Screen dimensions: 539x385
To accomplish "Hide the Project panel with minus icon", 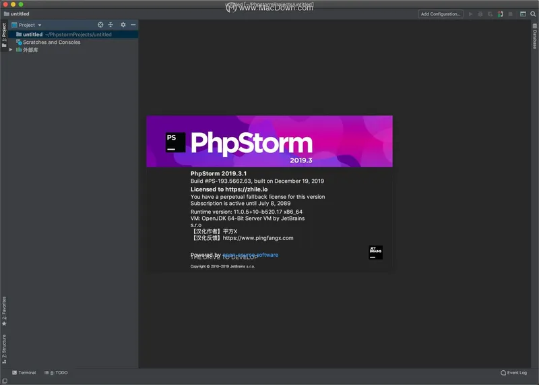I will (133, 25).
